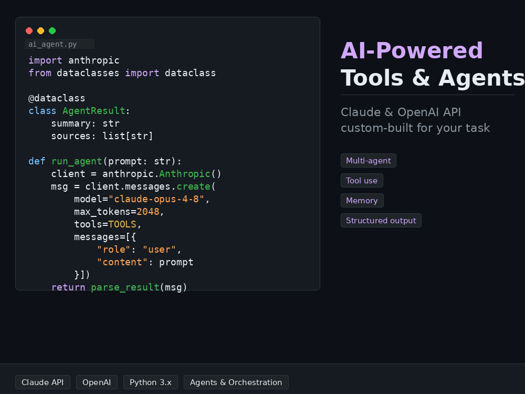Click the 'AI-Powered' purple heading
Viewport: 525px width, 394px height.
tap(412, 50)
